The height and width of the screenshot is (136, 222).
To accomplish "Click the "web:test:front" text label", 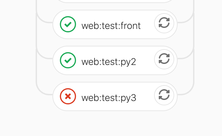I will (111, 26).
